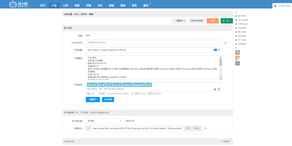Click the red notification dot on 服务

(150, 4)
